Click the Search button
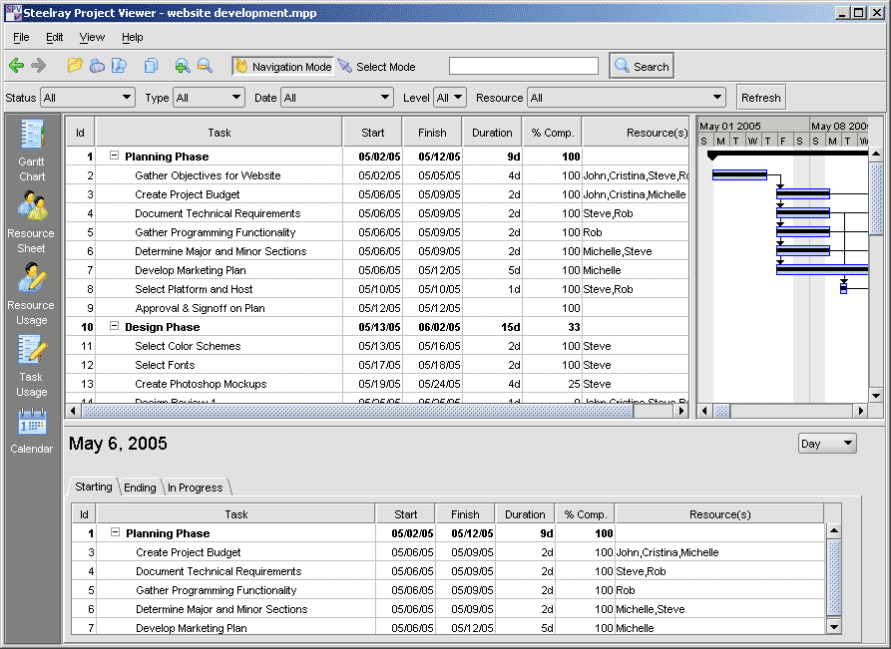This screenshot has width=891, height=649. 642,67
